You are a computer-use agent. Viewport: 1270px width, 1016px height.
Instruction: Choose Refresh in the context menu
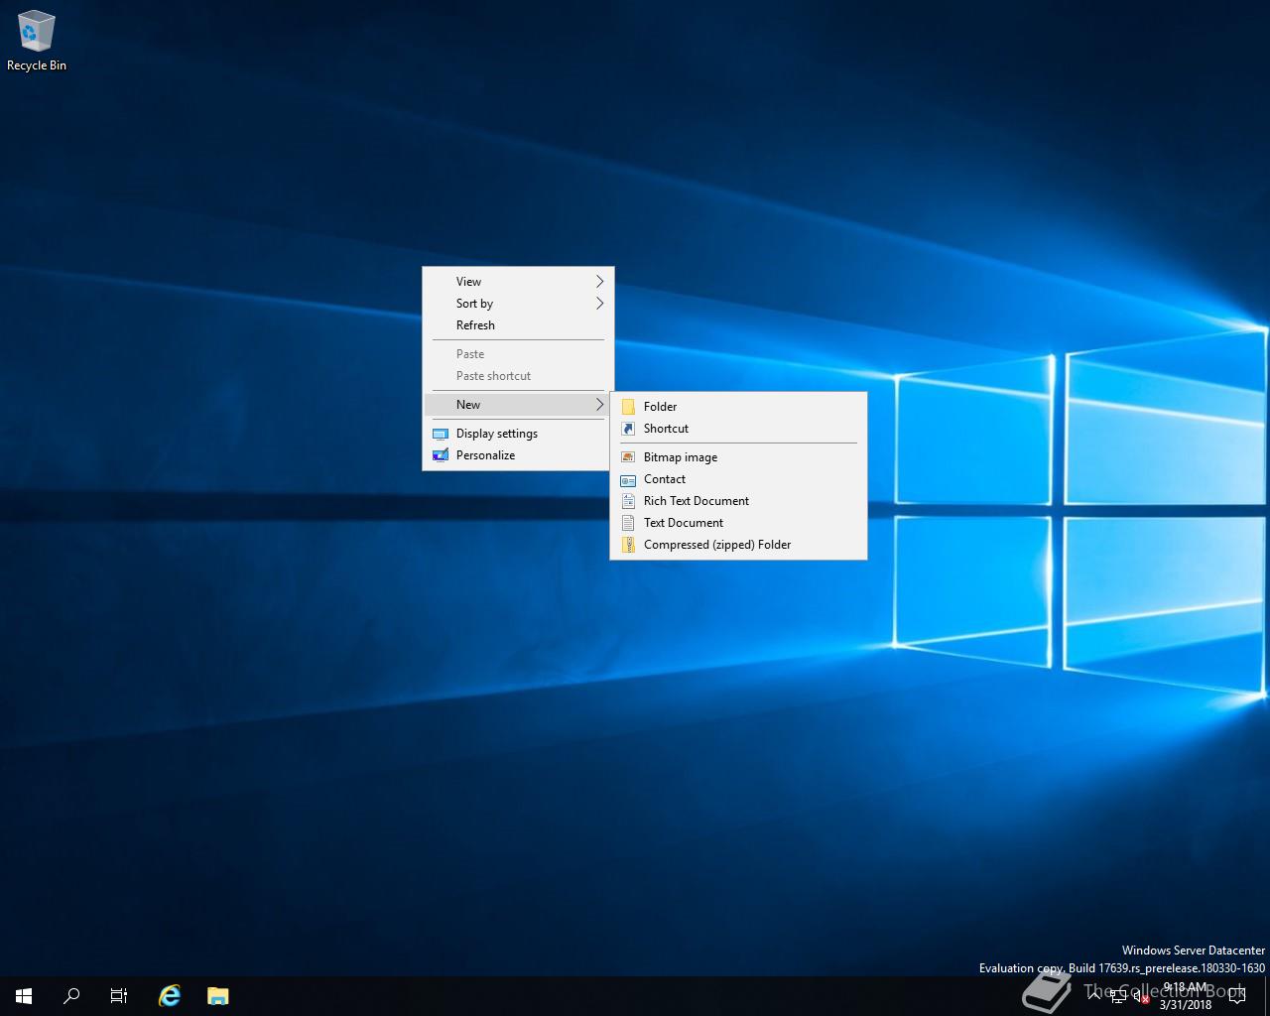point(518,325)
